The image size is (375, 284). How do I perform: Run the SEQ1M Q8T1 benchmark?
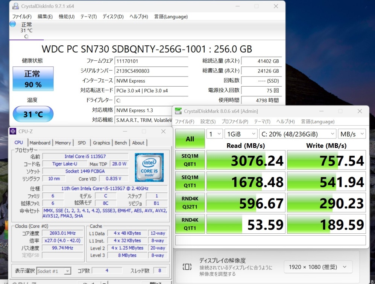190,160
